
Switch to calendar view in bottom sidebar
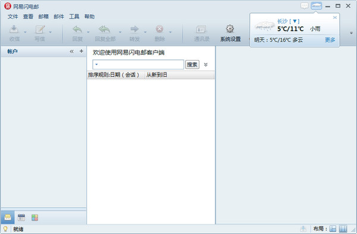(x=21, y=217)
